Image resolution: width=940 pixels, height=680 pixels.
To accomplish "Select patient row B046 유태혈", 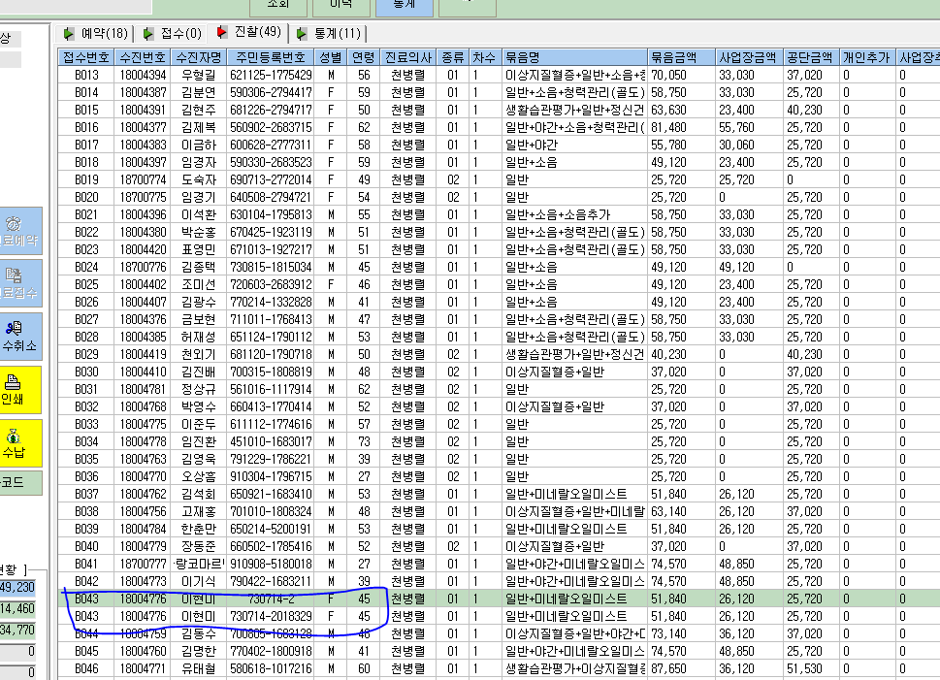I will 499,668.
